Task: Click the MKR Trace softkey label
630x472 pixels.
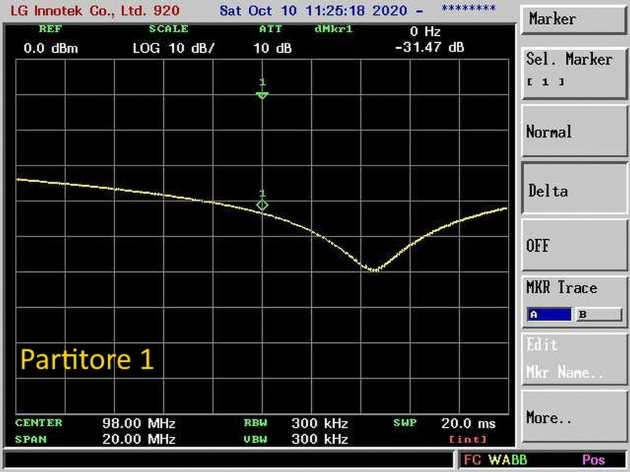Action: (561, 288)
